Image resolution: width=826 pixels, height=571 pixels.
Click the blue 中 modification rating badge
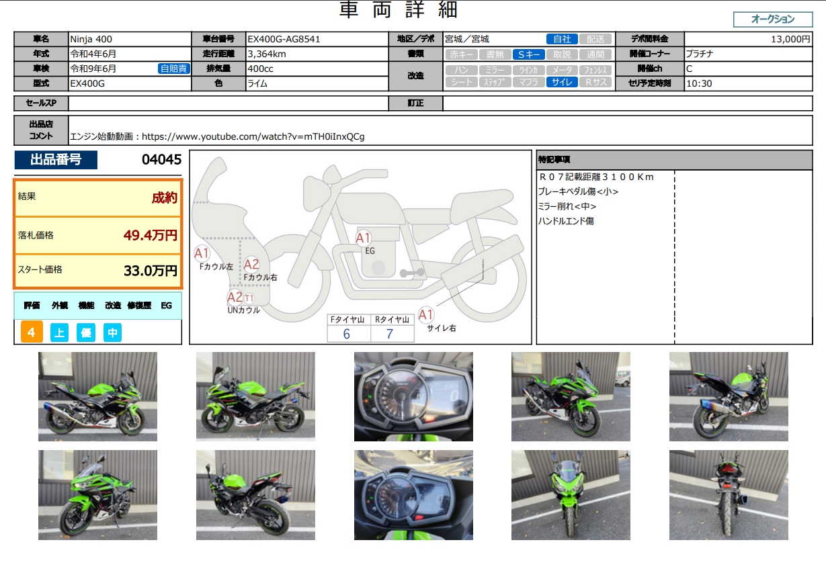[x=113, y=333]
